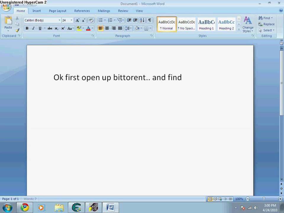This screenshot has height=213, width=284.
Task: Click the Cut scissors icon
Action: (17, 18)
